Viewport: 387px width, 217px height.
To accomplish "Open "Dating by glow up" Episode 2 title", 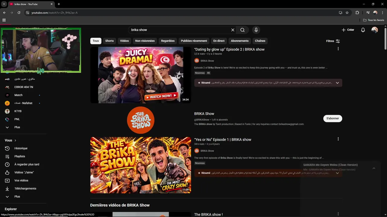I will coord(229,49).
